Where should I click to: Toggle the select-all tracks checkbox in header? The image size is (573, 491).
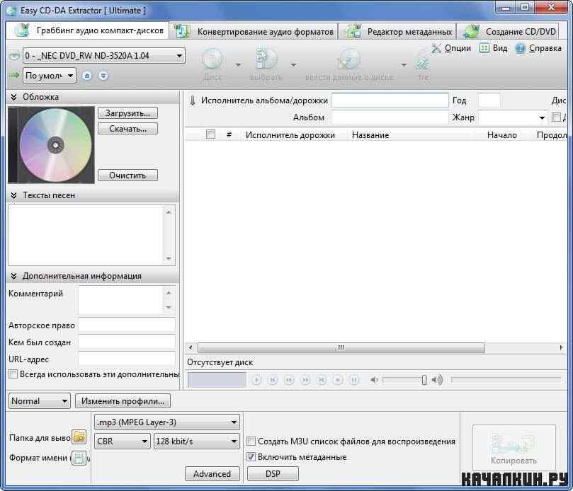(x=210, y=134)
